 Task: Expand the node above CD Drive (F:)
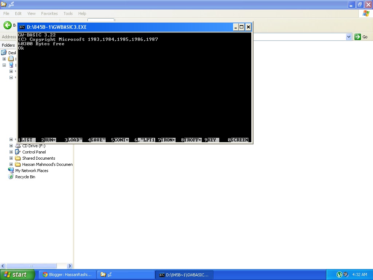[x=11, y=140]
